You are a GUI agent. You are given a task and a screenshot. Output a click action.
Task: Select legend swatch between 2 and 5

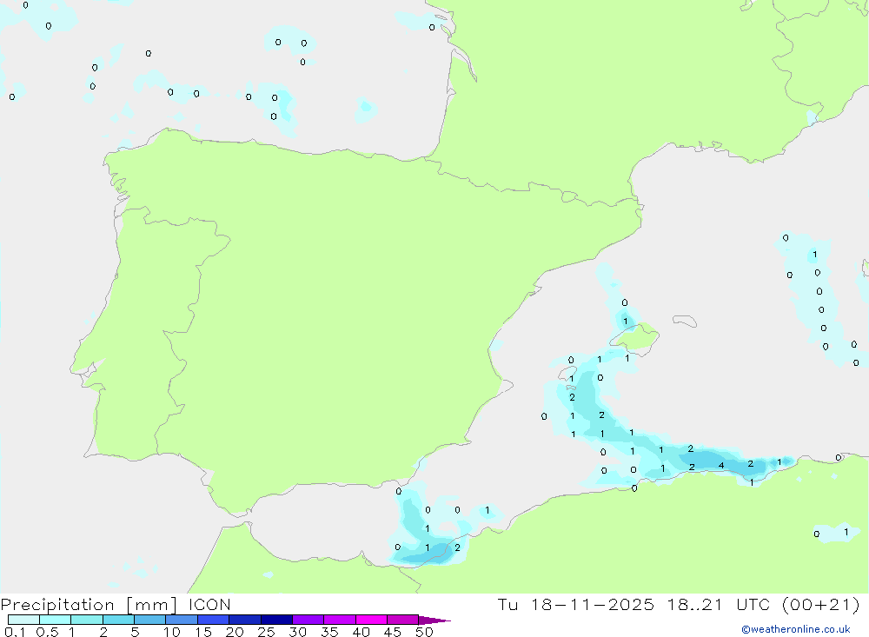(118, 620)
